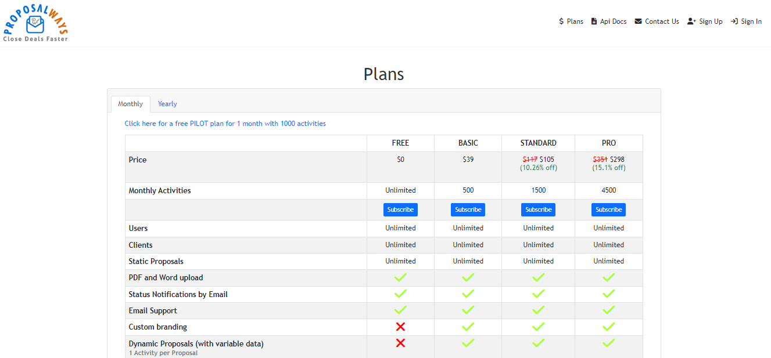The width and height of the screenshot is (771, 358).
Task: Subscribe to the BASIC plan
Action: point(468,209)
